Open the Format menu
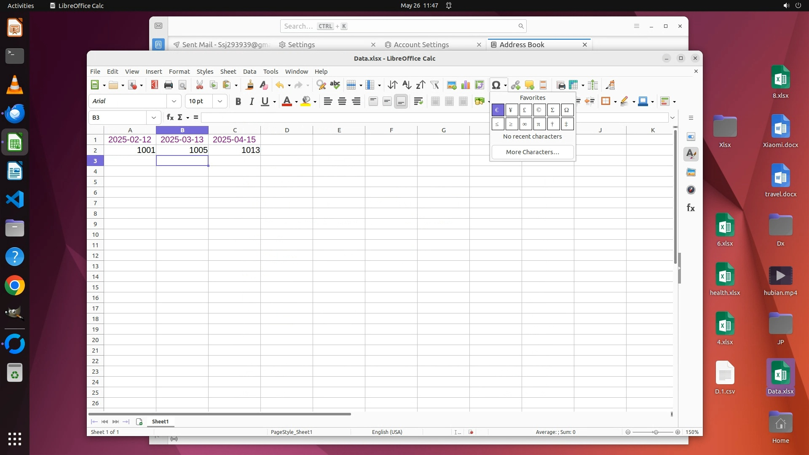The width and height of the screenshot is (809, 455). pos(179,72)
